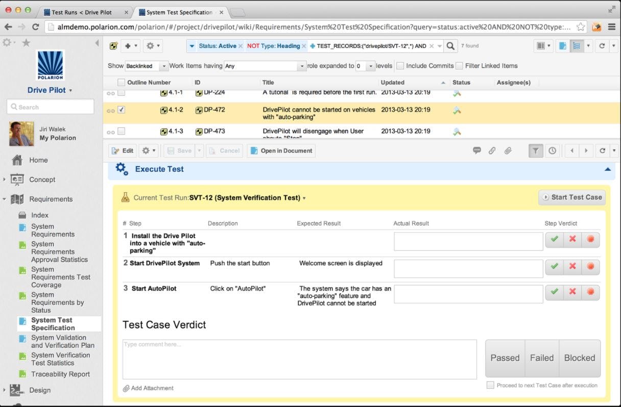Open the time/history icon next to filter
The height and width of the screenshot is (407, 621).
[553, 150]
